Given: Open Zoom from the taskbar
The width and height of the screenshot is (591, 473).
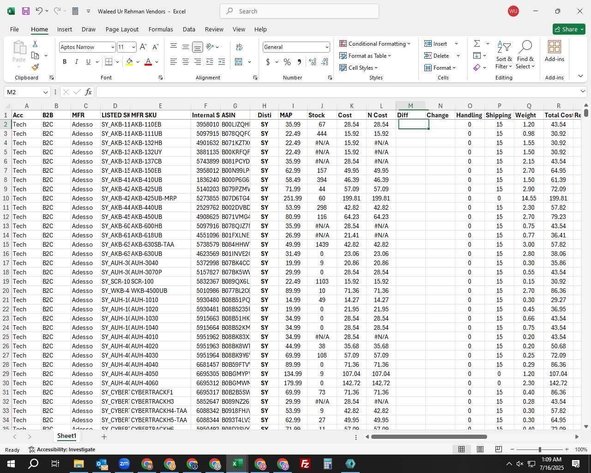Looking at the screenshot, I should [x=124, y=464].
